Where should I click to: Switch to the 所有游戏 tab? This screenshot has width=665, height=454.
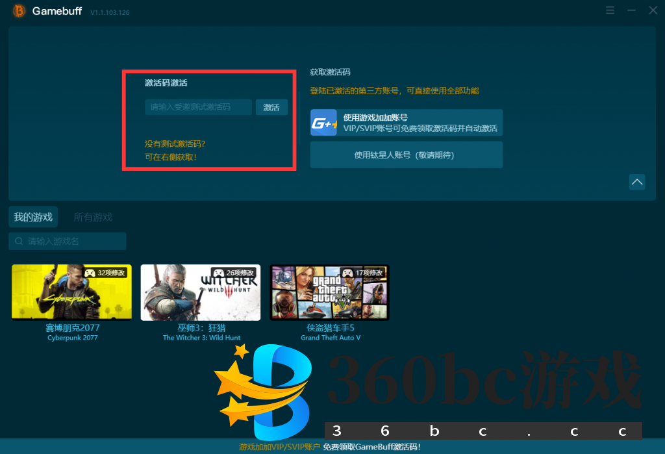[92, 217]
